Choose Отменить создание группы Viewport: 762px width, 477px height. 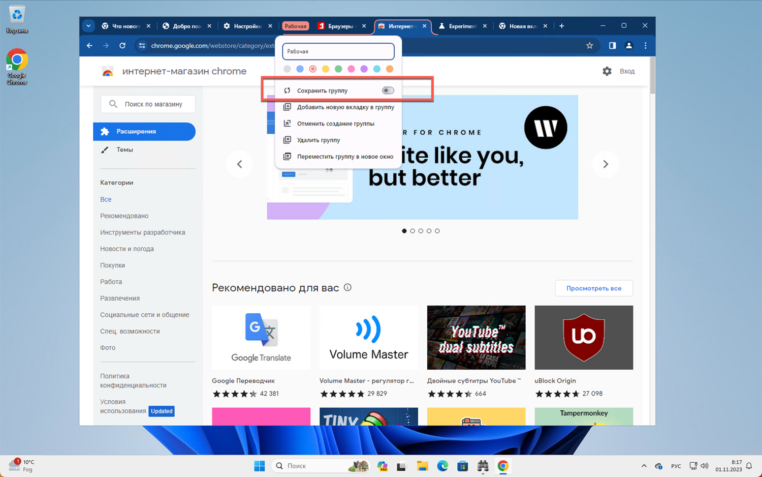pyautogui.click(x=338, y=124)
